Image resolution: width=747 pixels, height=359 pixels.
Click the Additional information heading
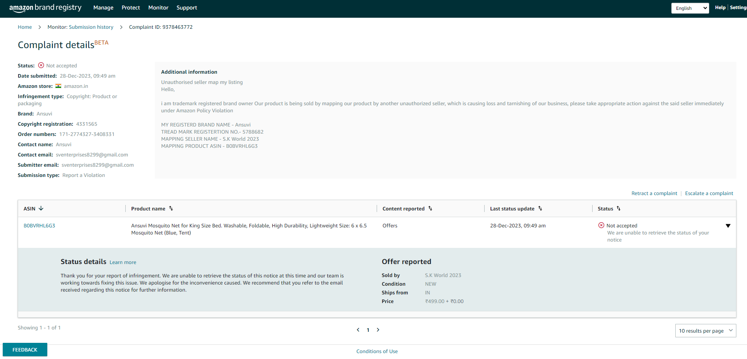189,72
